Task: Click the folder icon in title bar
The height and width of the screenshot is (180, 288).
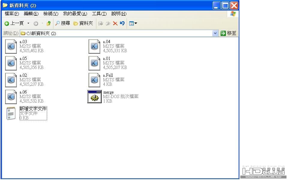Action: [5, 5]
